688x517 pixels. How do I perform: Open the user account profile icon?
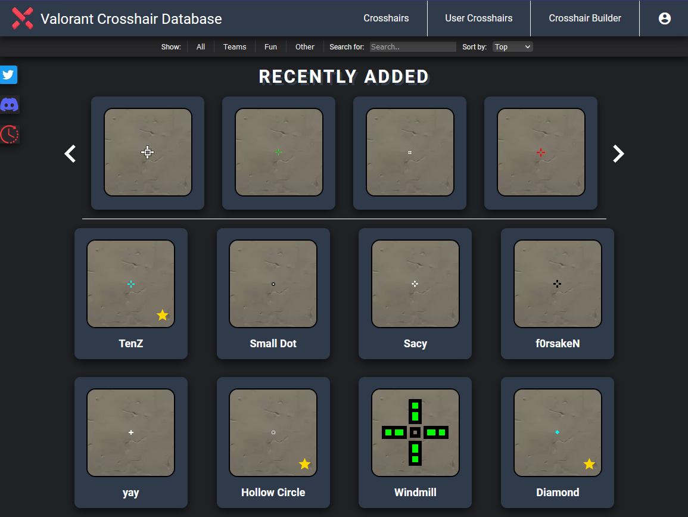[665, 18]
